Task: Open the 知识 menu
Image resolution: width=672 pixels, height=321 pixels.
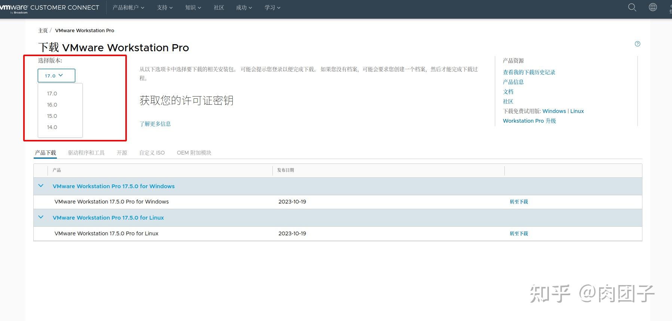Action: pyautogui.click(x=193, y=7)
